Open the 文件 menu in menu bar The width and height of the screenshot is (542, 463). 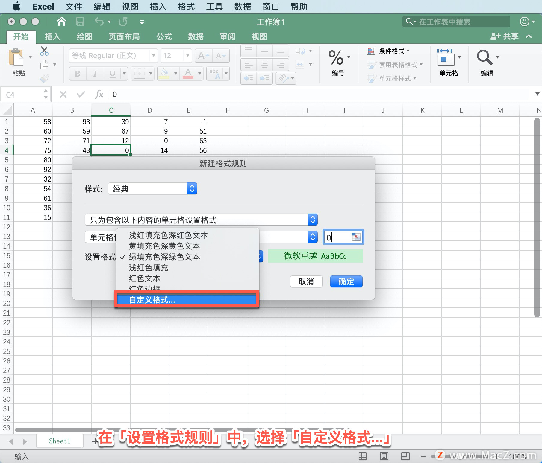click(x=74, y=7)
